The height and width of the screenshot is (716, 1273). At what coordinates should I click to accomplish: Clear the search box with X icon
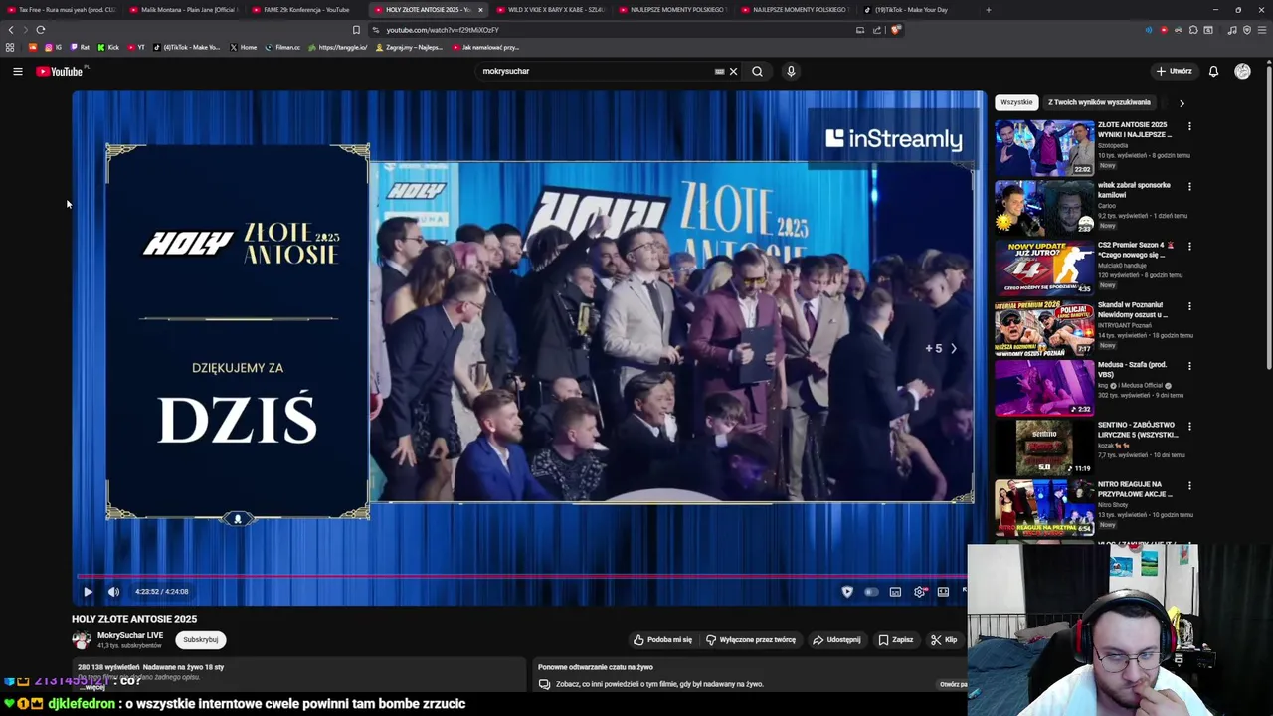733,71
